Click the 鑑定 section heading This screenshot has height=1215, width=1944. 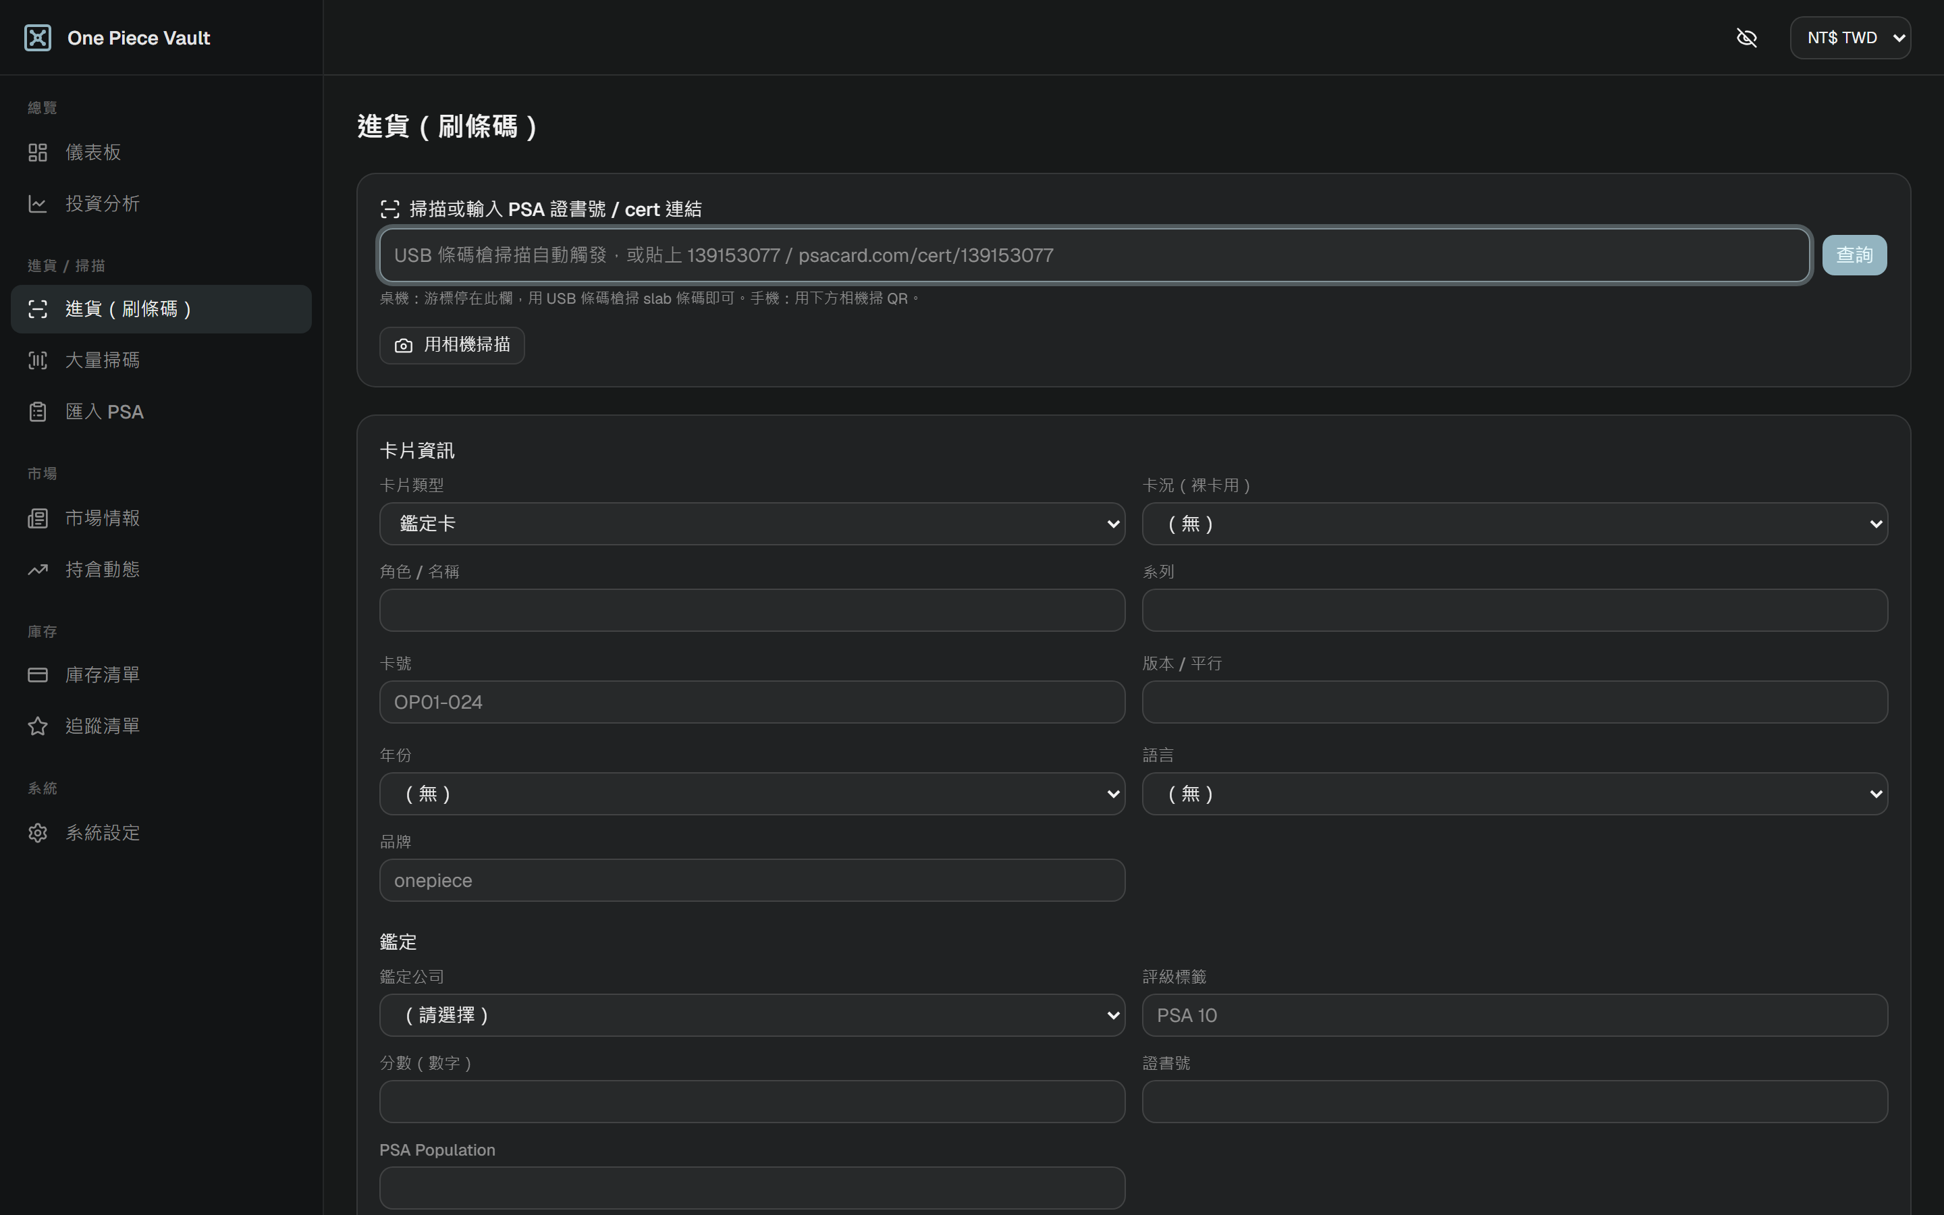coord(398,942)
